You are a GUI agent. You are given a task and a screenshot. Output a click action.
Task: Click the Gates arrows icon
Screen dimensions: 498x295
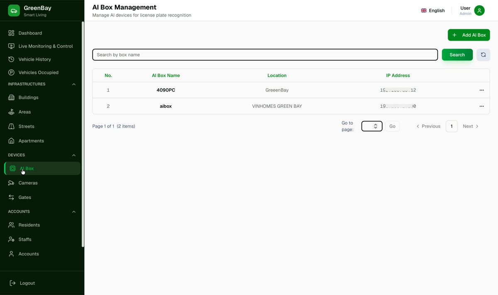[x=11, y=197]
